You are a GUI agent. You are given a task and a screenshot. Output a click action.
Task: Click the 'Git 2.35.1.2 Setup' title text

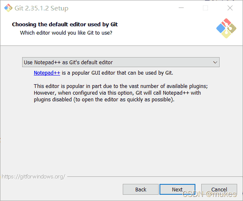pyautogui.click(x=41, y=8)
